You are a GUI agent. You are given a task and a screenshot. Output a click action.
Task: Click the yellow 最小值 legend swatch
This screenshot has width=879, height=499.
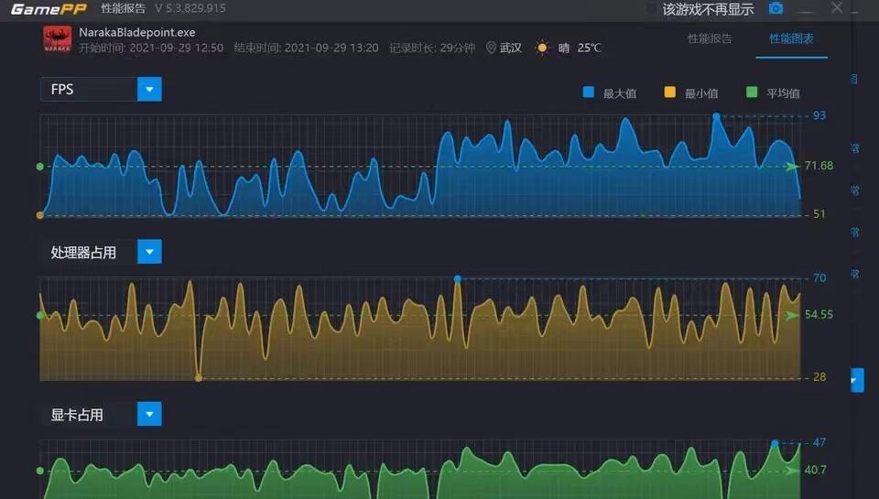pyautogui.click(x=670, y=92)
